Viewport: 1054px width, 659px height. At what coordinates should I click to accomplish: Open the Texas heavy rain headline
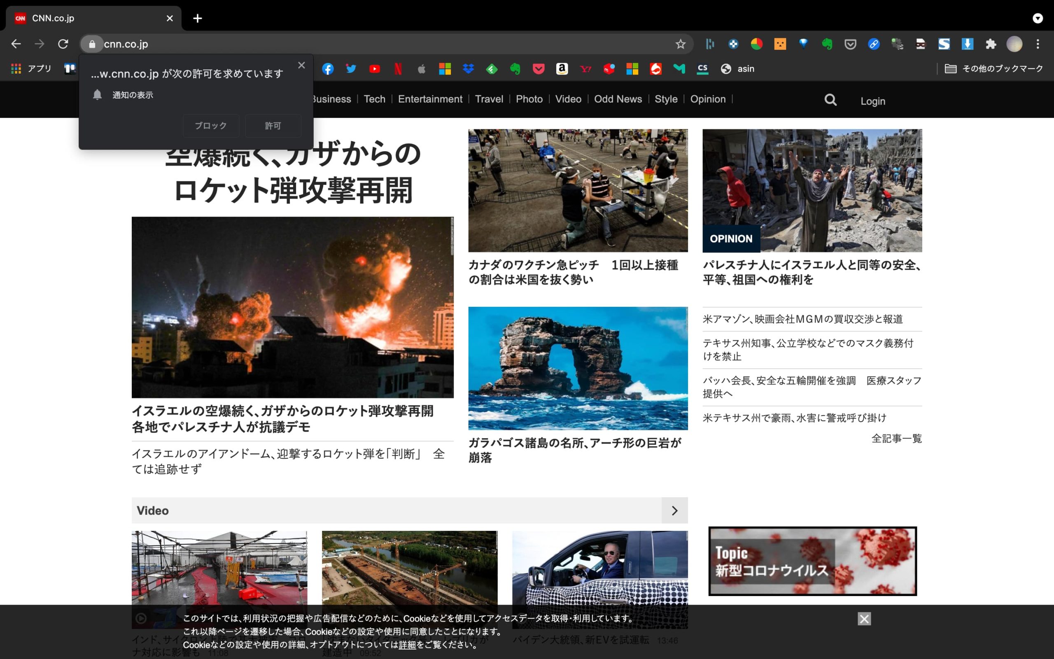(795, 418)
